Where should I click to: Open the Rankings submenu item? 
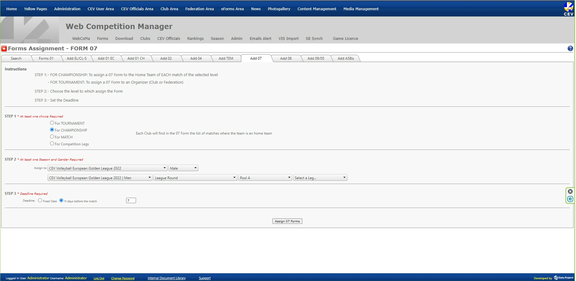pos(196,38)
